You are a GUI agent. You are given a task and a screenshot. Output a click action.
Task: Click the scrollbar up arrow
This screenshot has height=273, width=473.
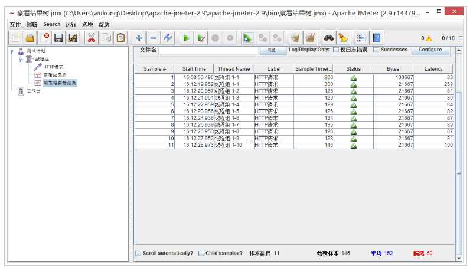pos(459,50)
